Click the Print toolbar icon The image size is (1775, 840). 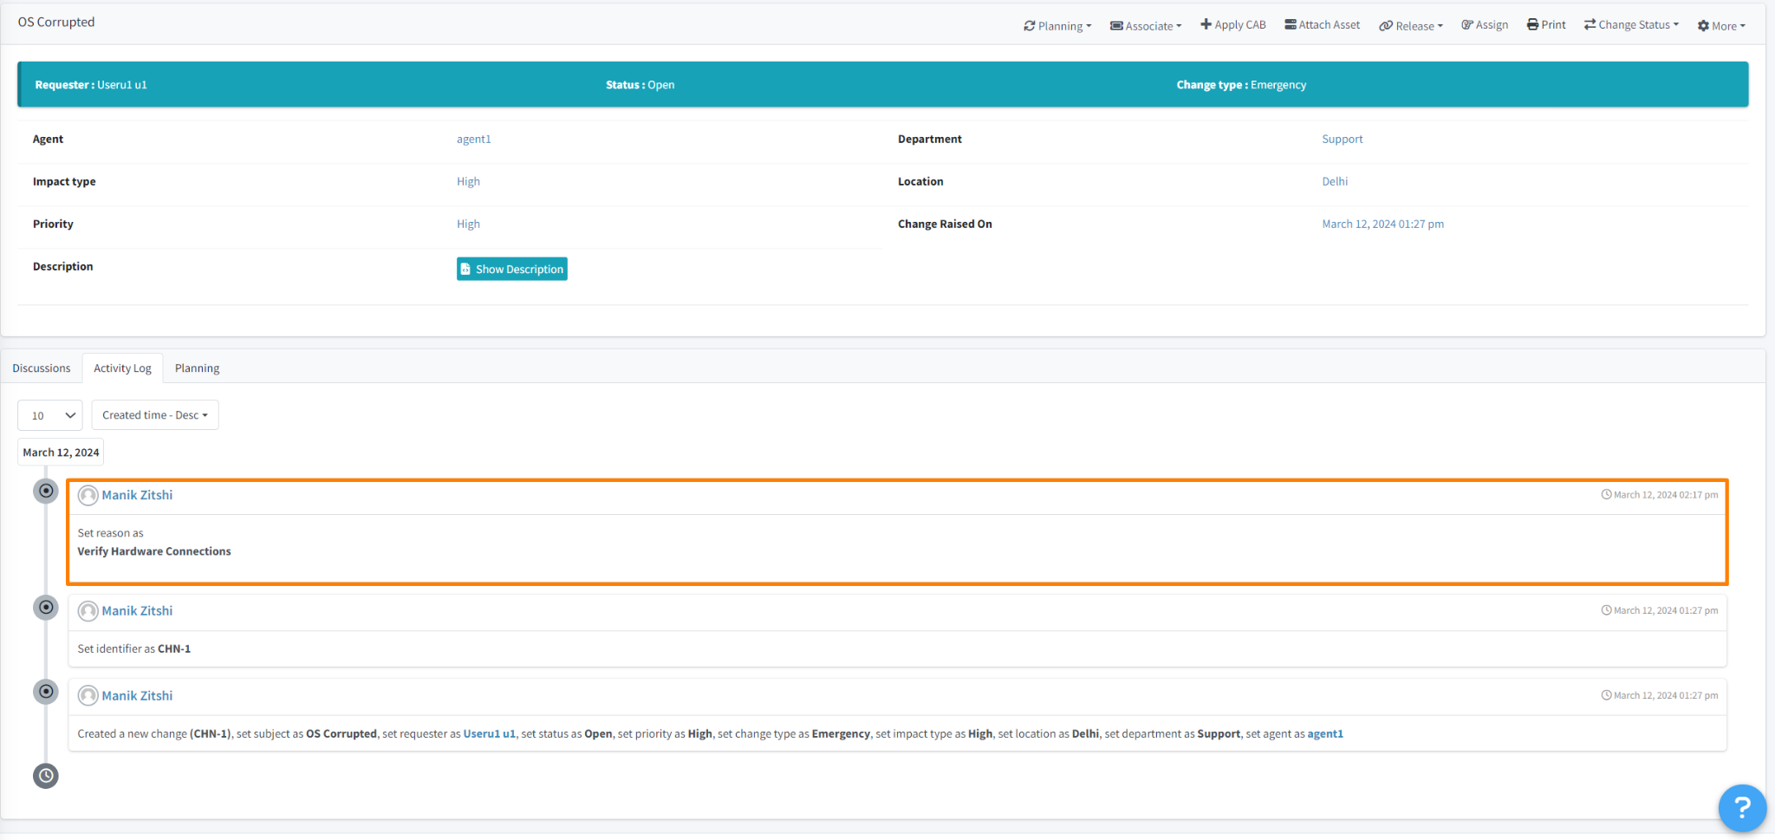coord(1532,25)
